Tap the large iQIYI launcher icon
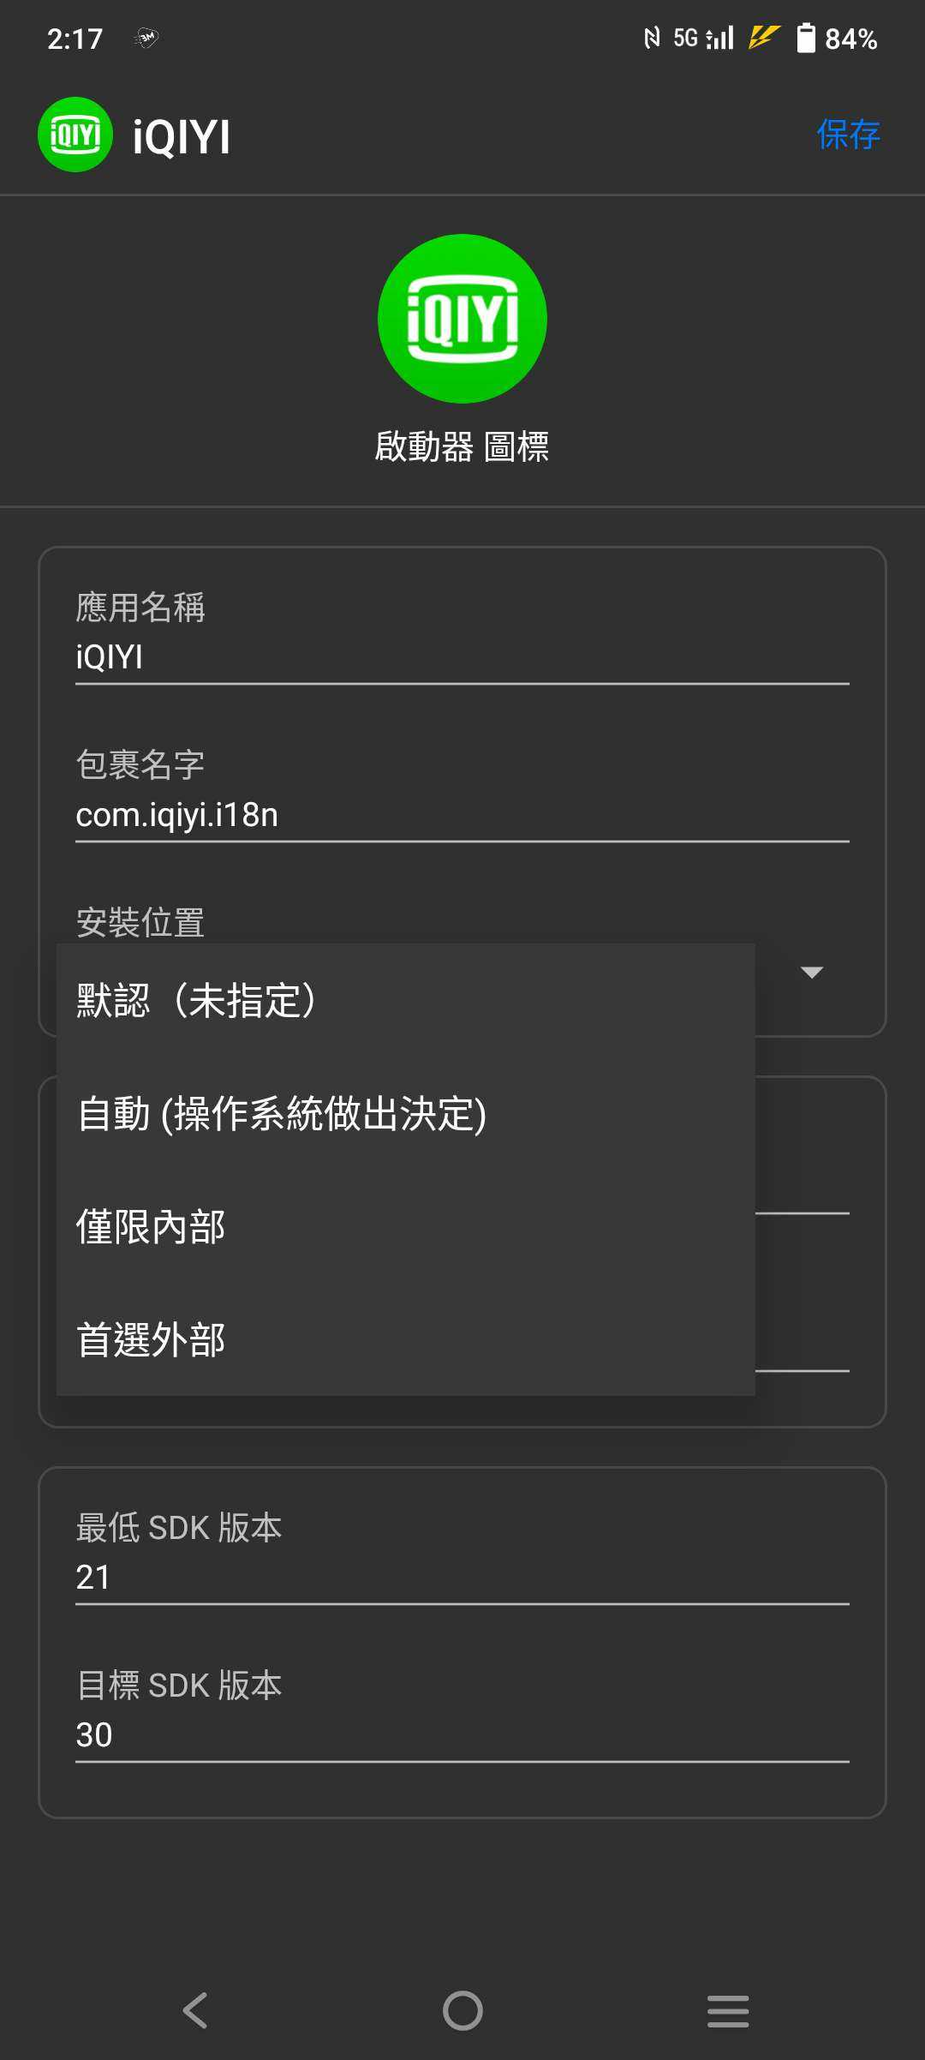925x2060 pixels. [x=462, y=319]
